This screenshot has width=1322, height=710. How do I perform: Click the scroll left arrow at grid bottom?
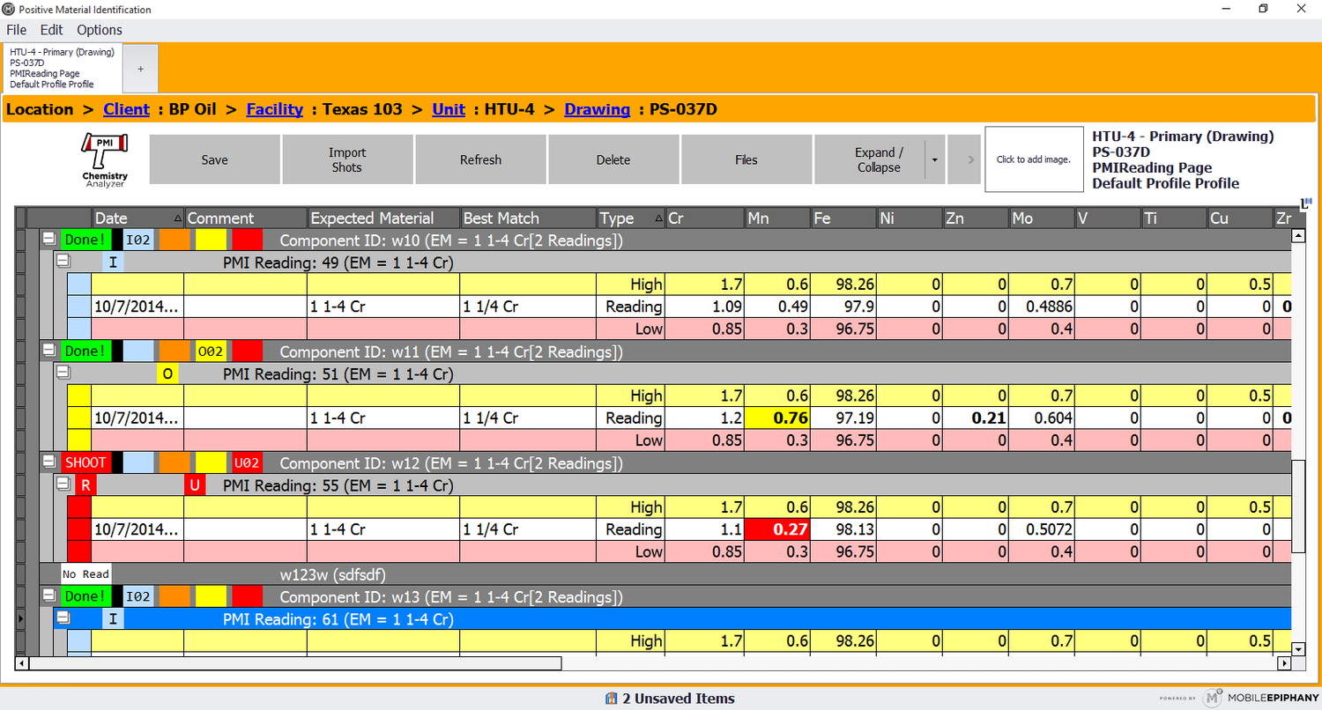click(22, 663)
